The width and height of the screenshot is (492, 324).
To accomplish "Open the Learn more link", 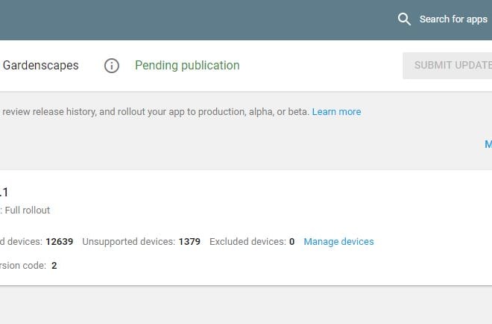I will [x=336, y=112].
